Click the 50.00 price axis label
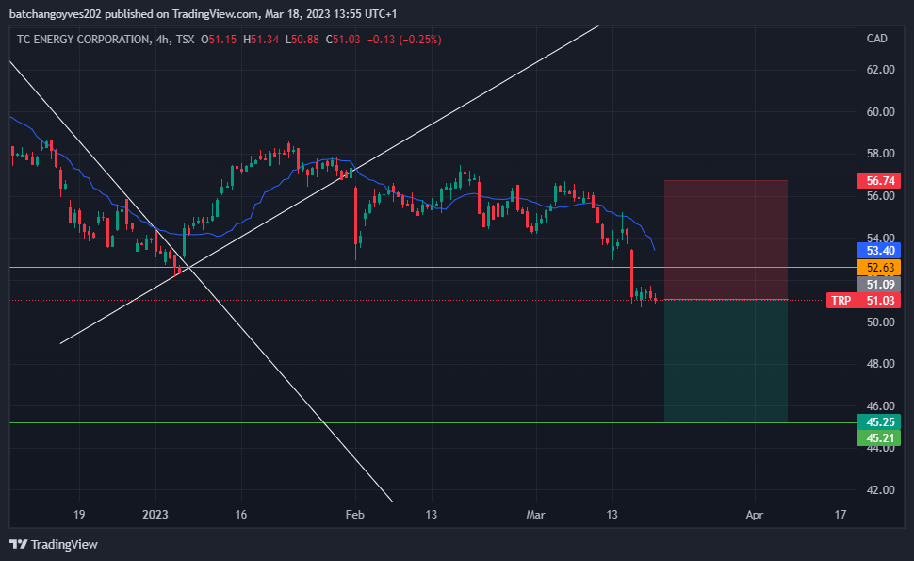914x561 pixels. click(x=880, y=322)
